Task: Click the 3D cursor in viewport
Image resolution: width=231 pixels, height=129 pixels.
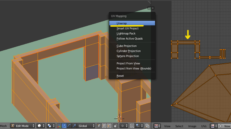Action: 119,119
